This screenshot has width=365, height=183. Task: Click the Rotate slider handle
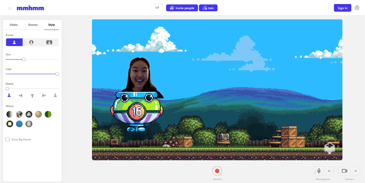[7, 88]
